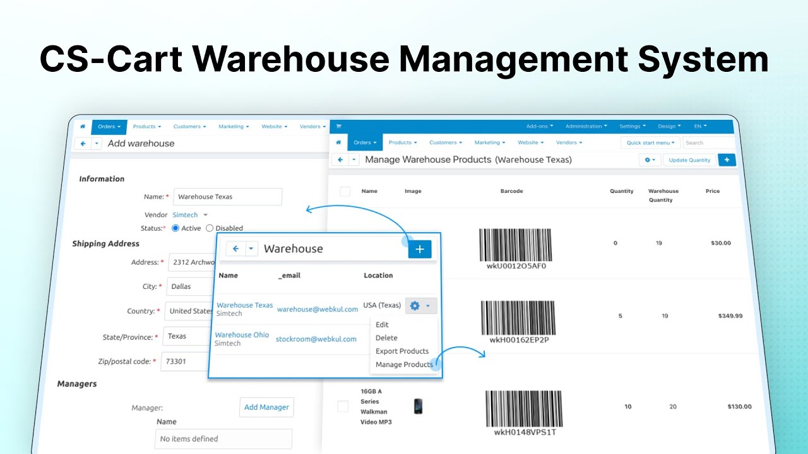808x454 pixels.
Task: Tick checkbox for 16GB A Series Walkman row
Action: pos(342,407)
